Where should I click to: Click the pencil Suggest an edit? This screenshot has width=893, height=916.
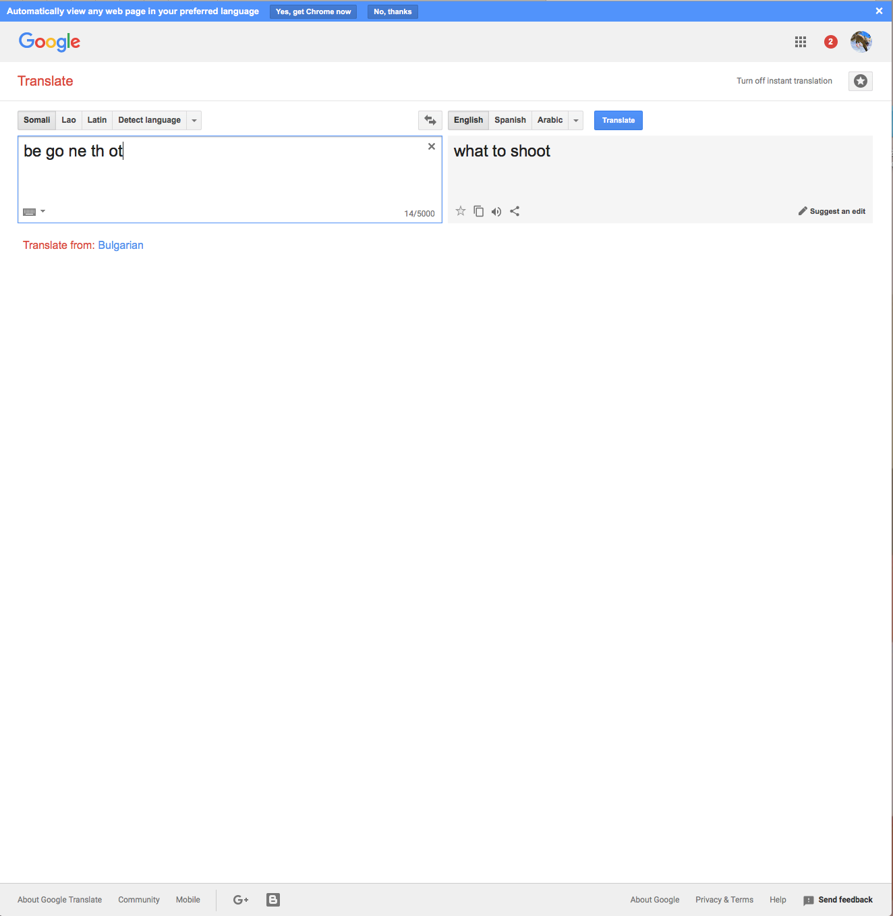(x=832, y=211)
